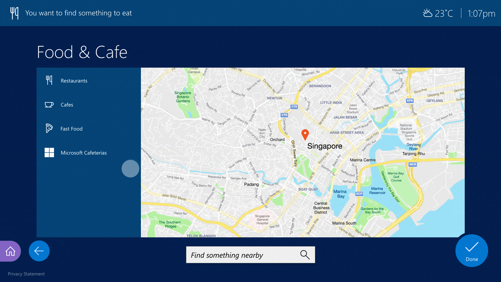The height and width of the screenshot is (282, 501).
Task: Choose Microsoft Cafeterias from the category list
Action: point(83,152)
